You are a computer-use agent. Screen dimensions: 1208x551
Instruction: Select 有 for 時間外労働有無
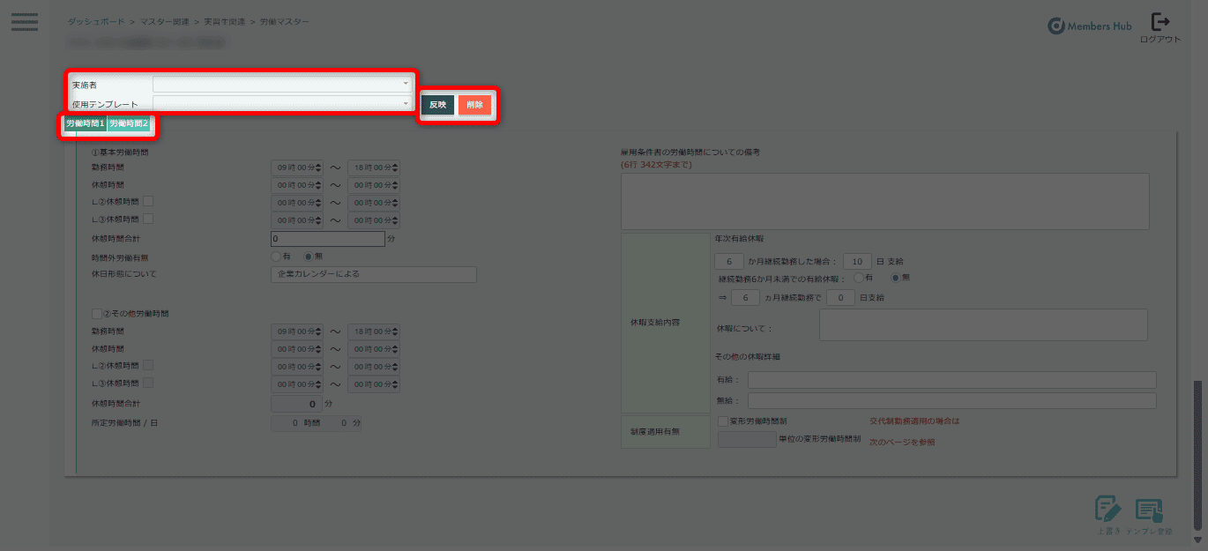(275, 257)
